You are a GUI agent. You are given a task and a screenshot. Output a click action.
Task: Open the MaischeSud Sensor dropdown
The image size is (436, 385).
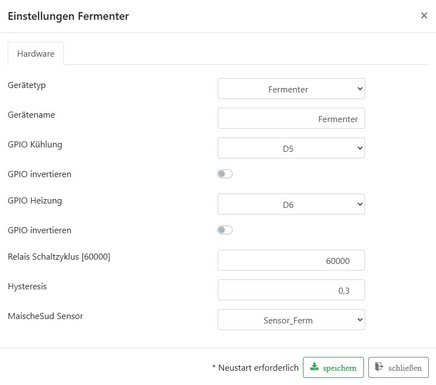click(x=291, y=320)
